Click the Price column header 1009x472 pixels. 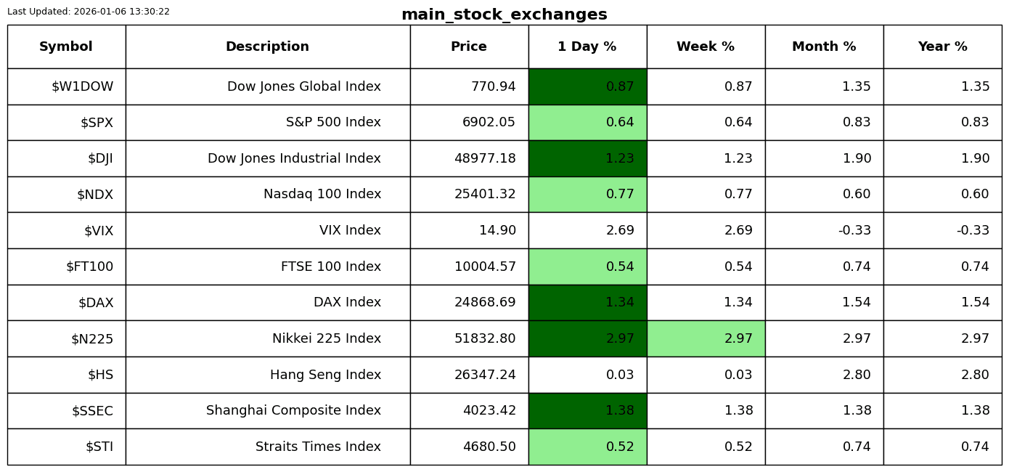click(469, 47)
